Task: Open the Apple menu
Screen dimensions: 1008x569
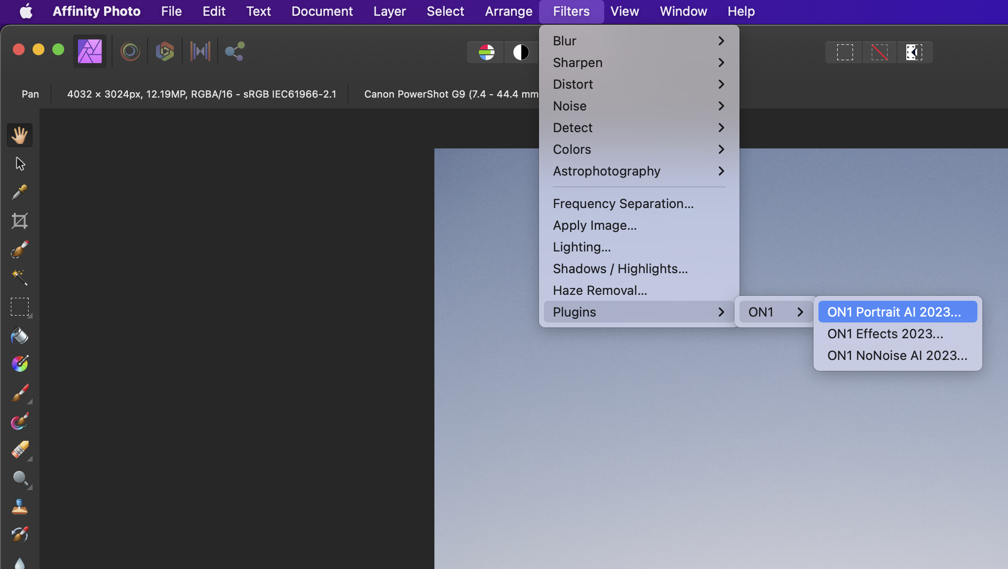Action: [26, 11]
